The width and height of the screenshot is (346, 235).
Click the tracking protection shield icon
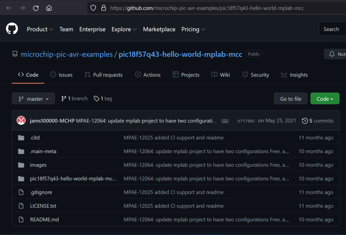point(93,8)
